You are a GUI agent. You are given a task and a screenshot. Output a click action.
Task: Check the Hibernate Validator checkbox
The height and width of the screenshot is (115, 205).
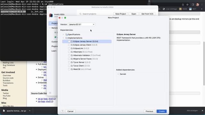coord(69,55)
